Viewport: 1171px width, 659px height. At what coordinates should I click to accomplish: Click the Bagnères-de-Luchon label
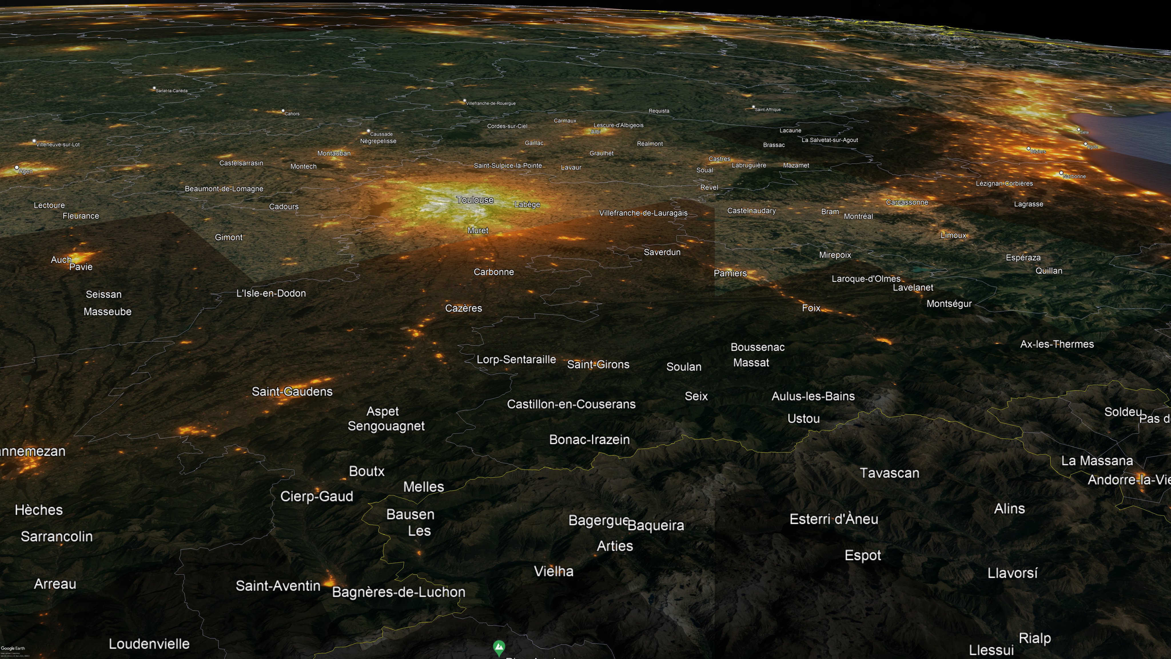[398, 592]
